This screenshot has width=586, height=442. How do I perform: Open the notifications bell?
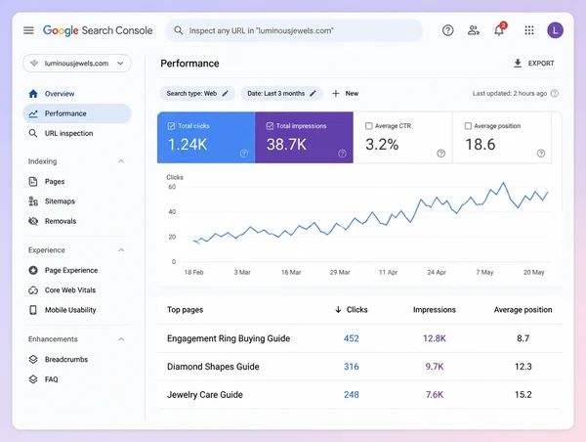pos(499,29)
